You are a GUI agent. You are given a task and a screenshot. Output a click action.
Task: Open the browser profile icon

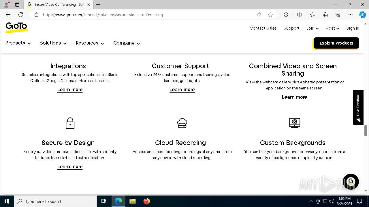[x=6, y=5]
